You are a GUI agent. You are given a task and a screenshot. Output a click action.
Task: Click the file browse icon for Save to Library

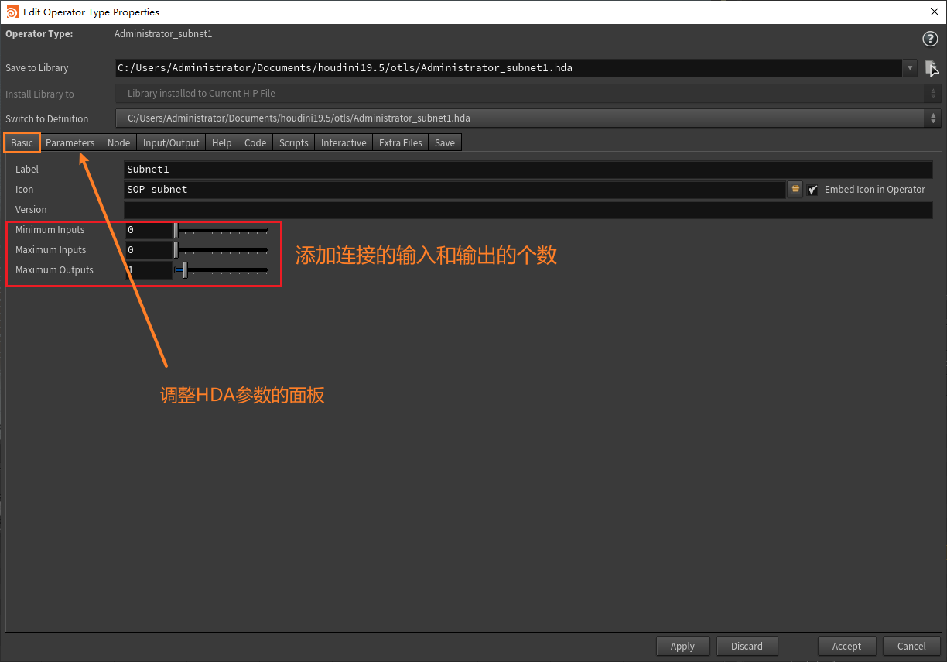pos(932,68)
